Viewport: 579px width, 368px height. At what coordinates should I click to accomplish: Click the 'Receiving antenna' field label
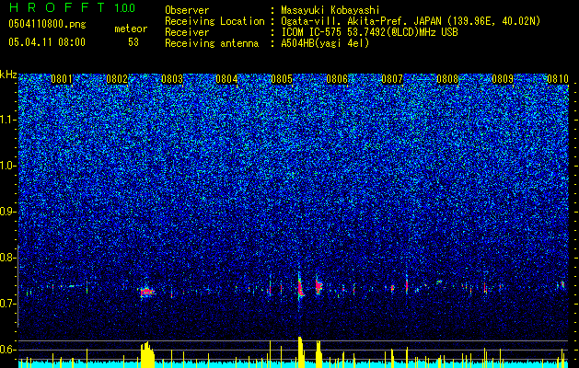[212, 43]
